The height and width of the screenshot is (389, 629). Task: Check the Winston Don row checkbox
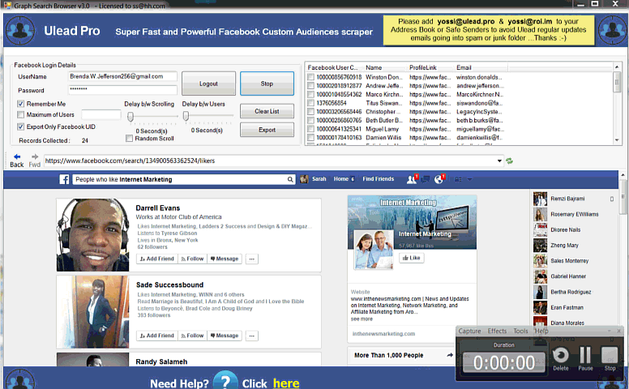[x=310, y=77]
